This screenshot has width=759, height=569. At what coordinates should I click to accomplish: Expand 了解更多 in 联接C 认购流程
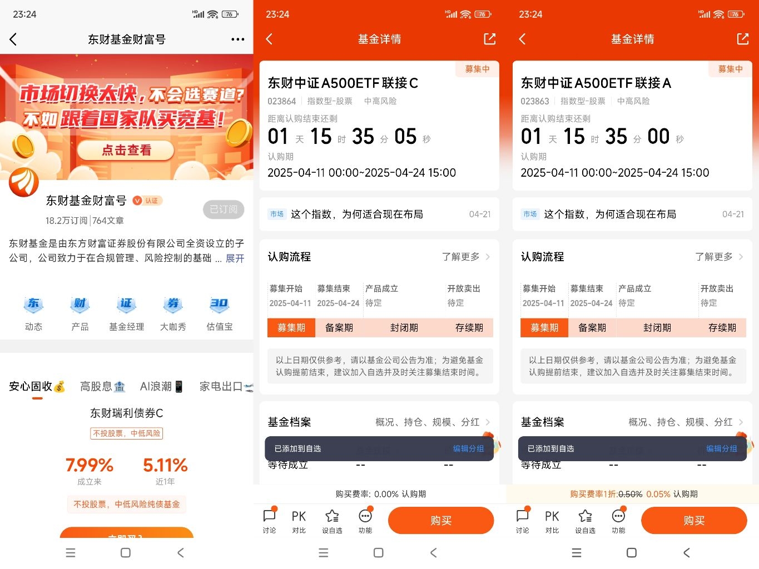click(x=466, y=257)
